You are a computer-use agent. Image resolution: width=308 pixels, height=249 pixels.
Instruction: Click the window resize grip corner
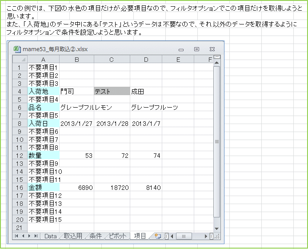(217, 236)
